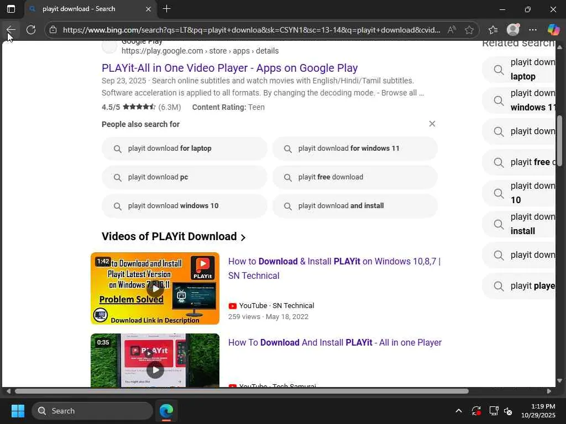Expand 'Videos of PLAYit Download' heading chevron
Screen dimensions: 566x424
tap(243, 237)
